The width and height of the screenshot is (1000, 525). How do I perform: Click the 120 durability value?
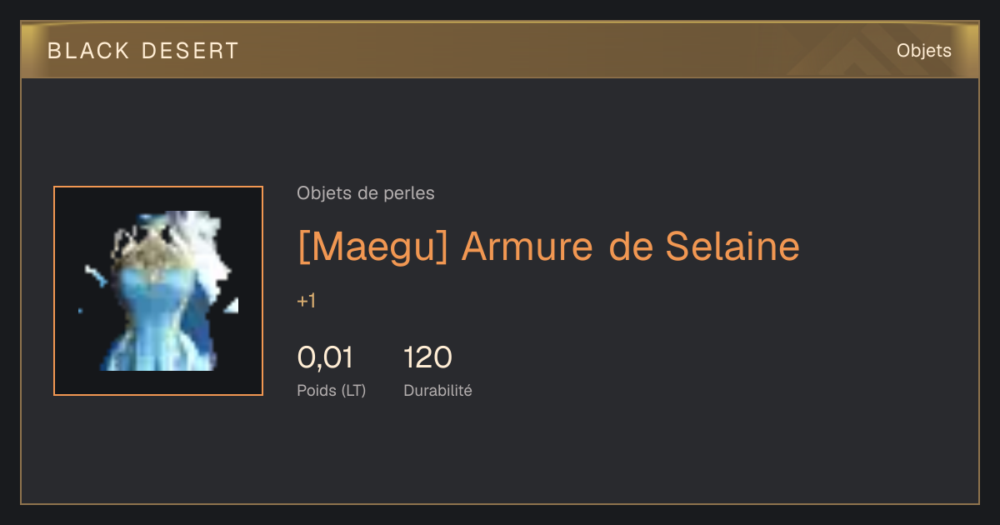click(x=427, y=357)
